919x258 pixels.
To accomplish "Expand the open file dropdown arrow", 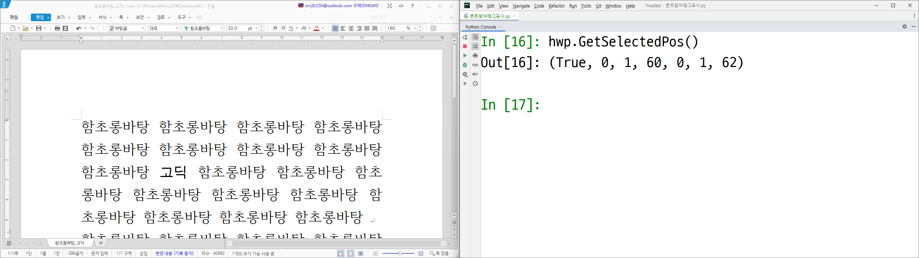I will (x=32, y=28).
